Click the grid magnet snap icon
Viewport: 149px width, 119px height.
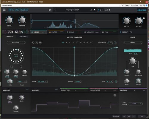pyautogui.click(x=116, y=82)
